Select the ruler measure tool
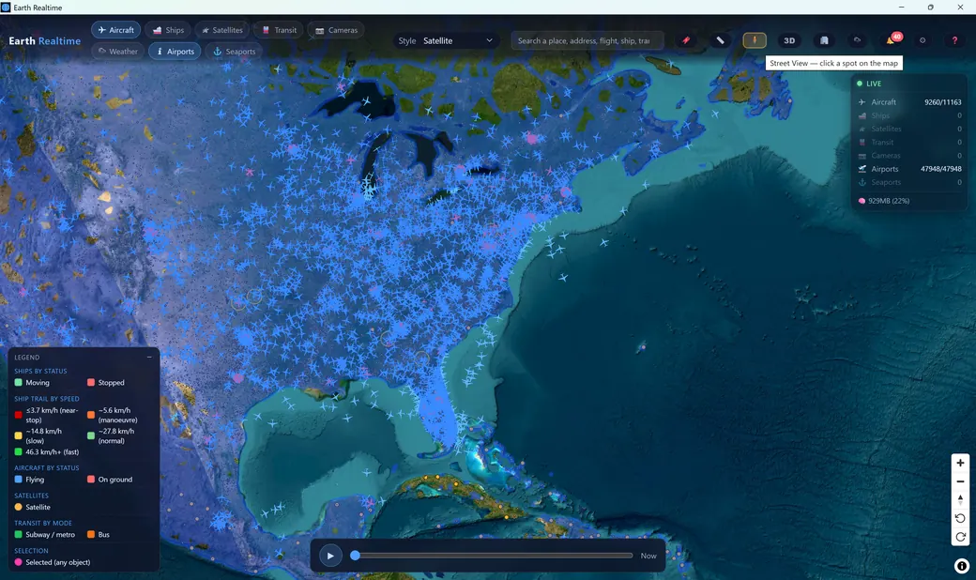Image resolution: width=976 pixels, height=580 pixels. pyautogui.click(x=720, y=40)
